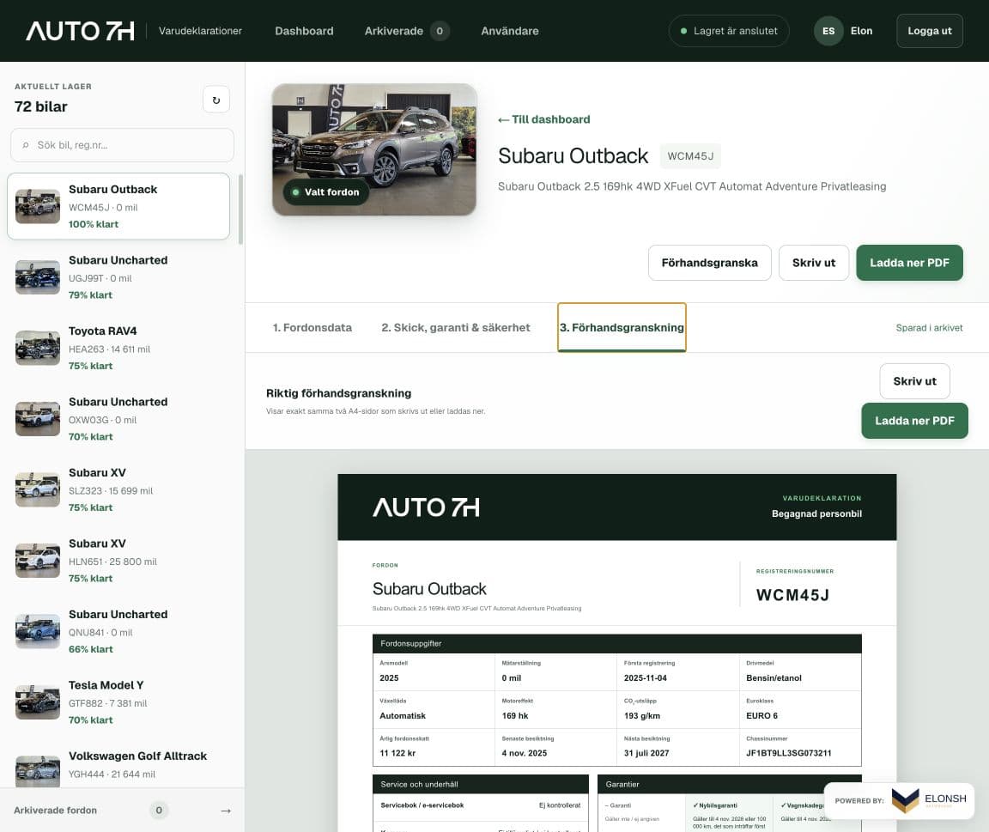The height and width of the screenshot is (832, 989).
Task: Open archived vehicles arrow in sidebar
Action: pos(226,811)
